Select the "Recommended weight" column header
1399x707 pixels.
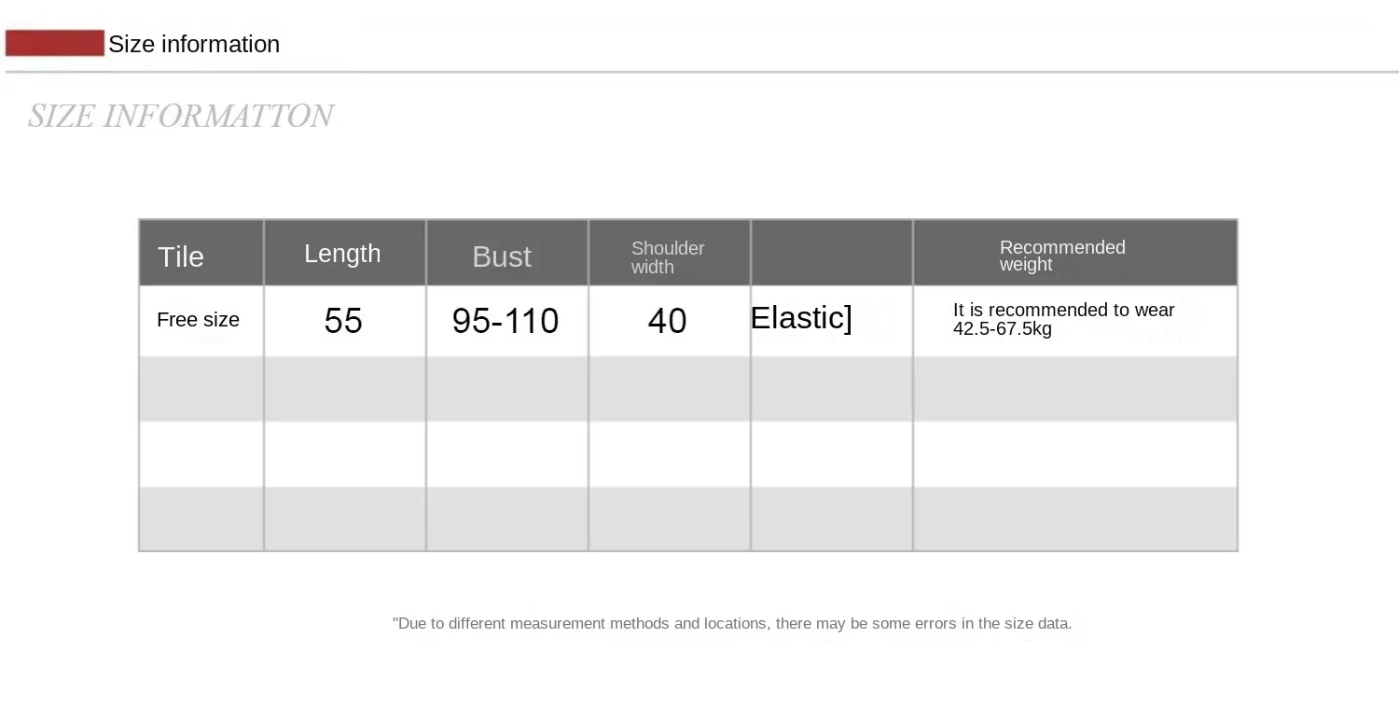1062,256
